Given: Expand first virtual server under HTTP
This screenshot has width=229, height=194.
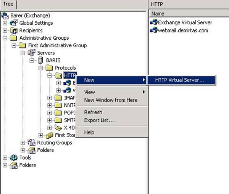Looking at the screenshot, I should coord(58,83).
